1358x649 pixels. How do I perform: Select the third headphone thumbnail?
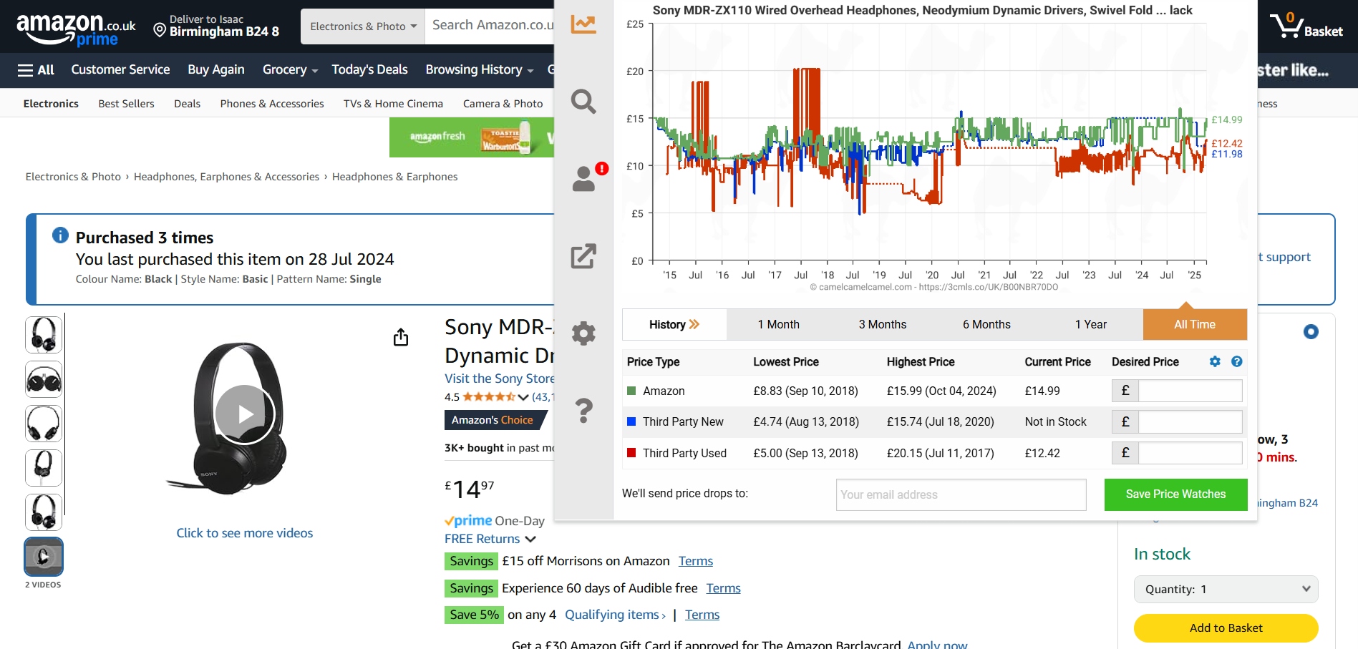tap(44, 423)
